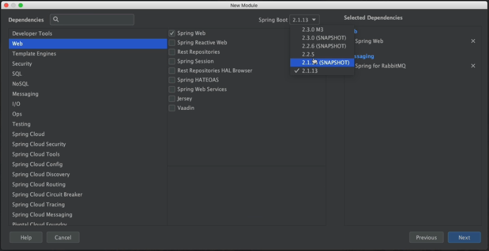The image size is (489, 251).
Task: Uncheck the Spring Web checkbox
Action: click(172, 34)
